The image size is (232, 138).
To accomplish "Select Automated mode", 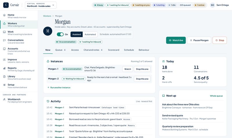I will (x=90, y=34).
